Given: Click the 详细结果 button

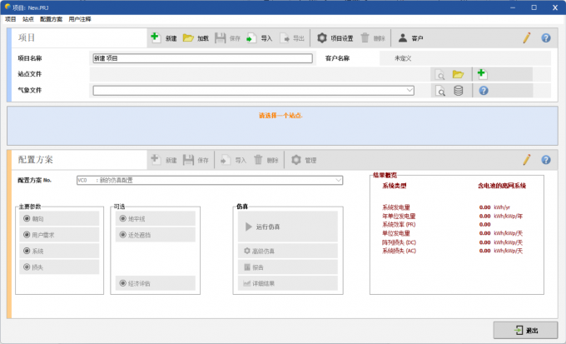Looking at the screenshot, I should click(x=288, y=283).
